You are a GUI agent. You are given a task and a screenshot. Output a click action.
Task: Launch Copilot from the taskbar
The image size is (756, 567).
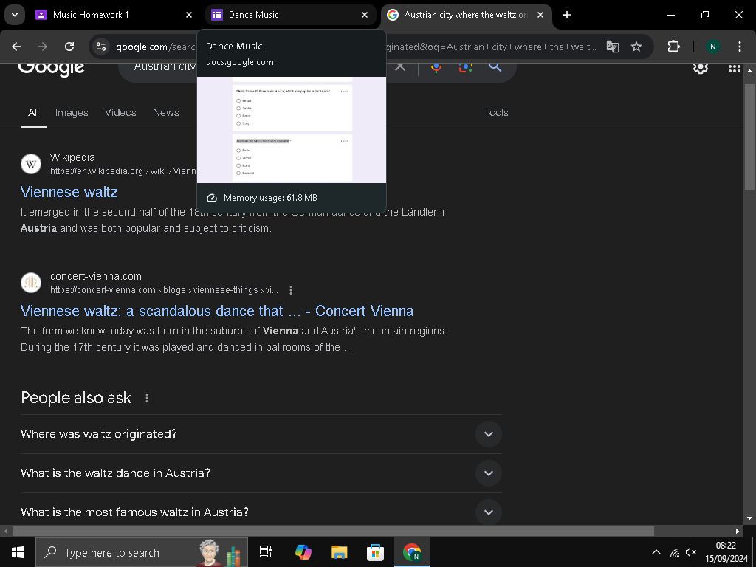pyautogui.click(x=303, y=552)
